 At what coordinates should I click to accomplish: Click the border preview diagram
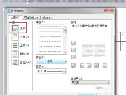[93, 50]
